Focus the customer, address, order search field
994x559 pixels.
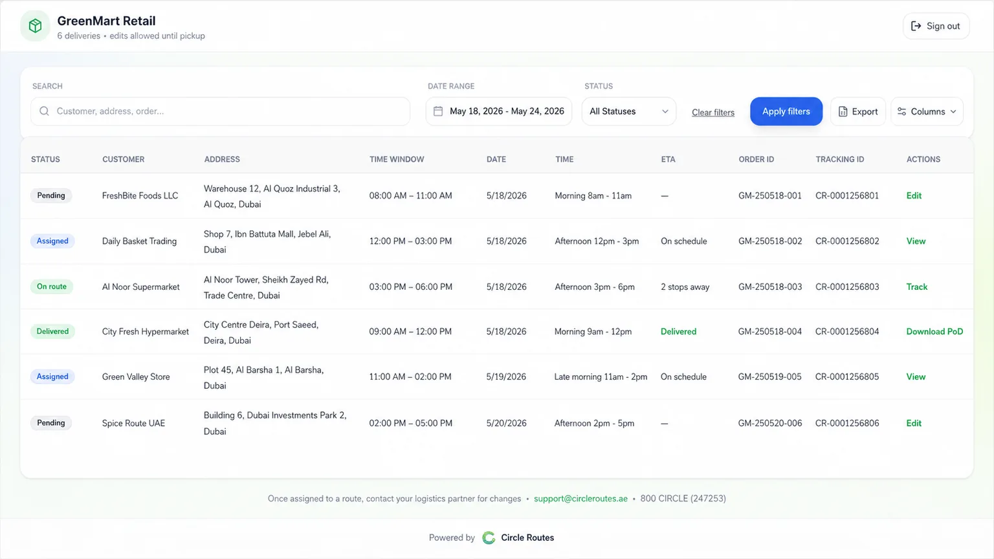coord(220,111)
